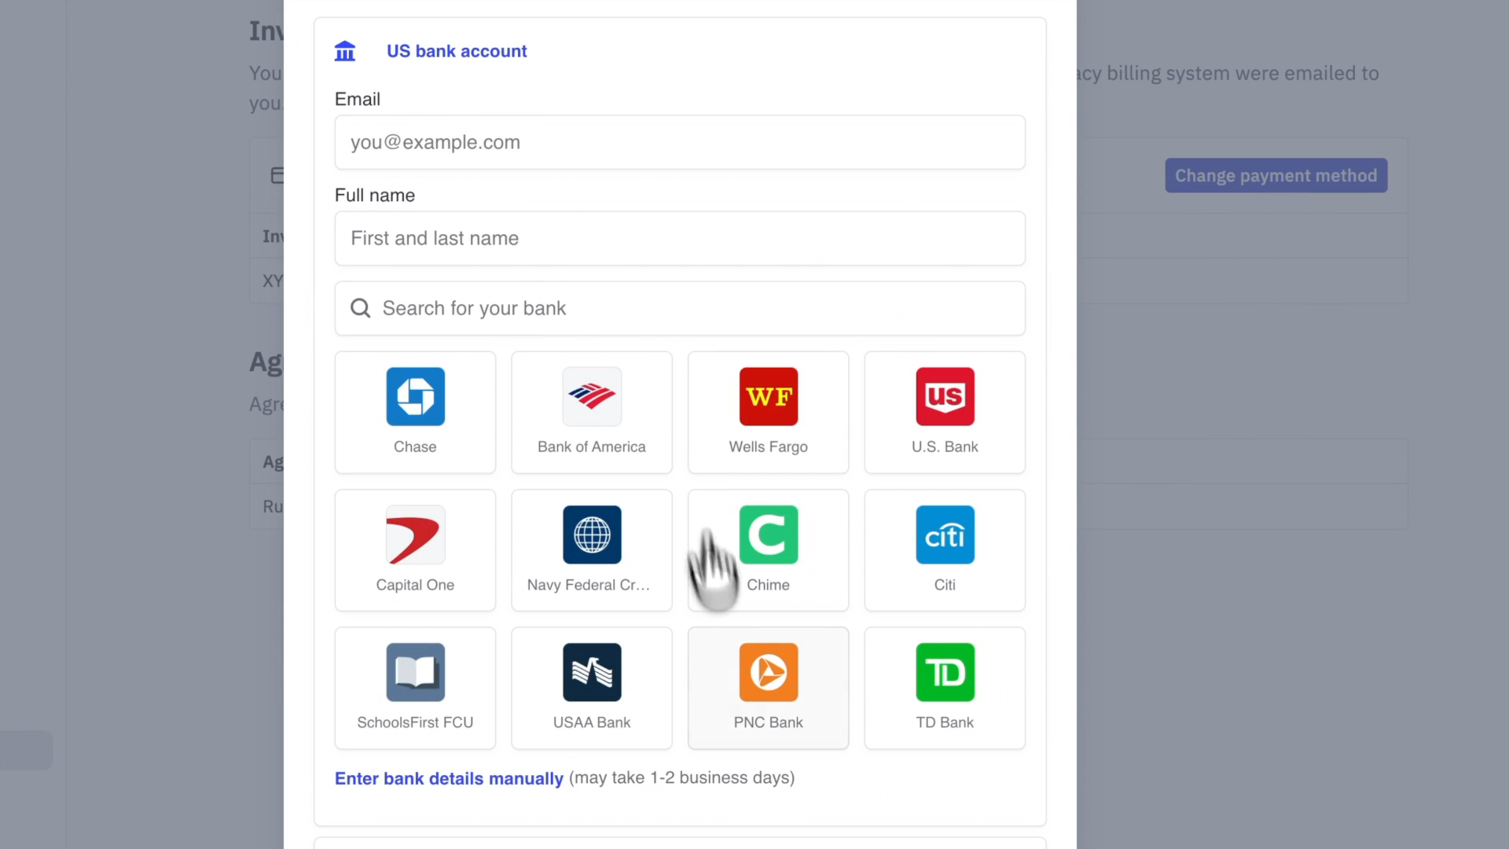
Task: Click the Full name label
Action: pos(375,195)
